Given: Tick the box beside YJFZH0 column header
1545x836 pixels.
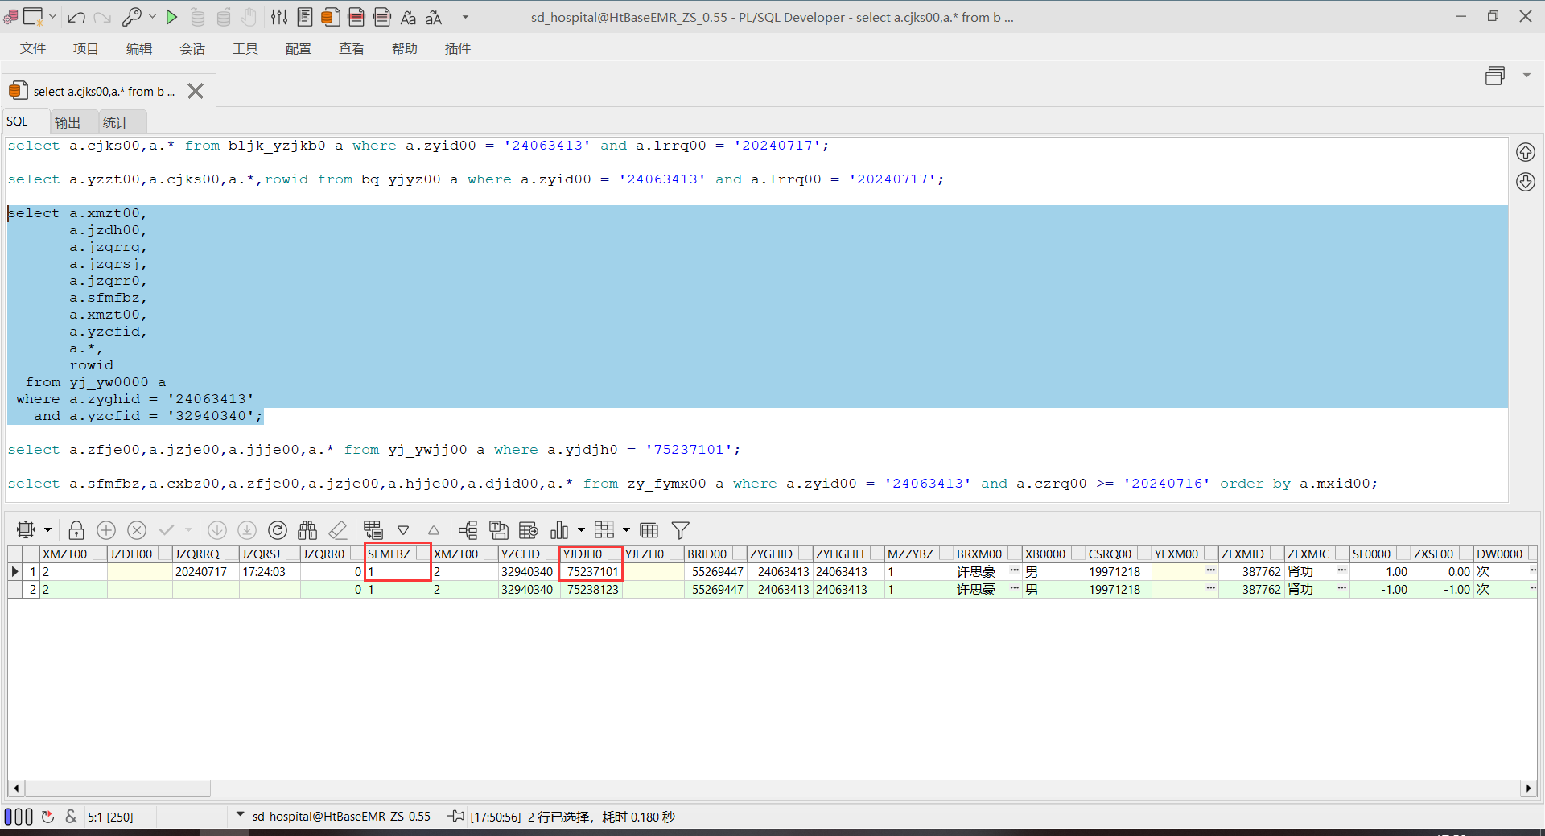Looking at the screenshot, I should (x=677, y=554).
